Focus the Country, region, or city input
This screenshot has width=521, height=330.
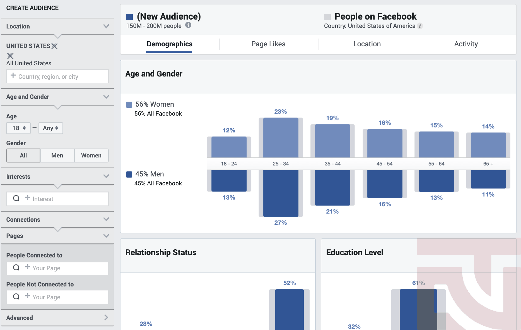tap(57, 76)
